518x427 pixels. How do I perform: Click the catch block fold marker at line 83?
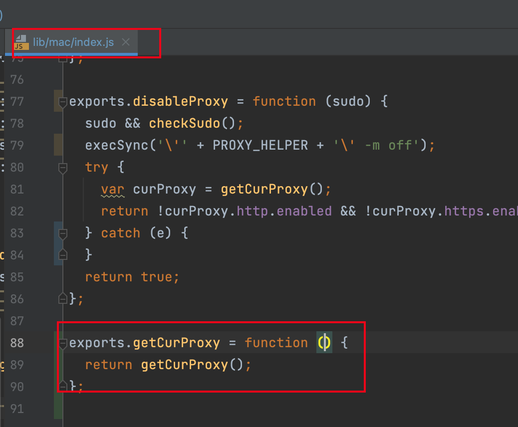pos(62,232)
